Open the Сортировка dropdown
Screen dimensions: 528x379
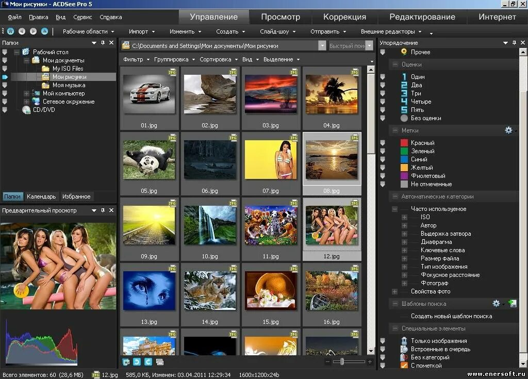point(219,59)
